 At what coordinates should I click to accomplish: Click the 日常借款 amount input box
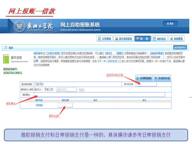coord(65,105)
